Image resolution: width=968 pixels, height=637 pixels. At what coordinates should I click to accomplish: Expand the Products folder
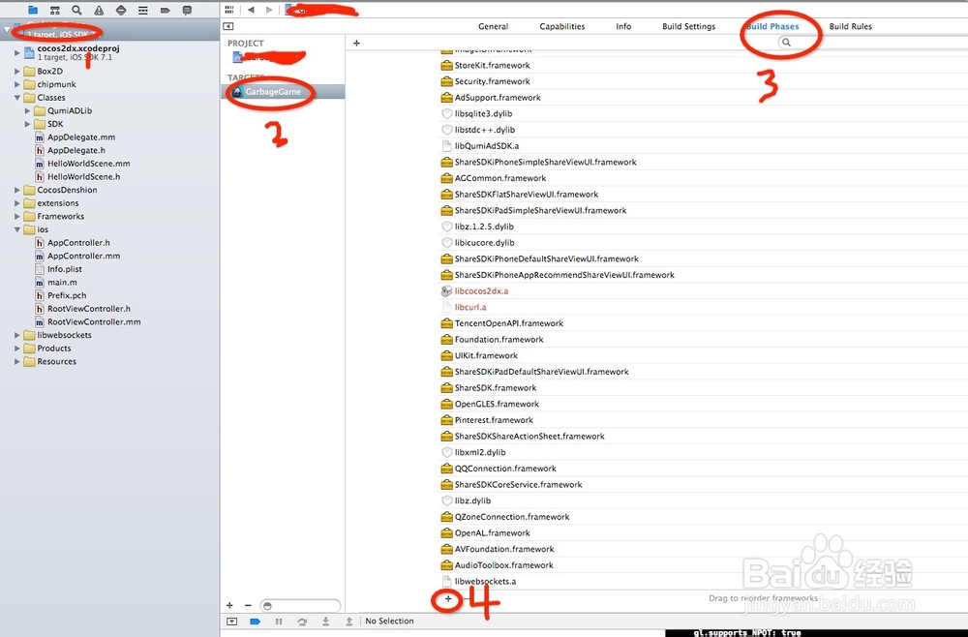[17, 349]
